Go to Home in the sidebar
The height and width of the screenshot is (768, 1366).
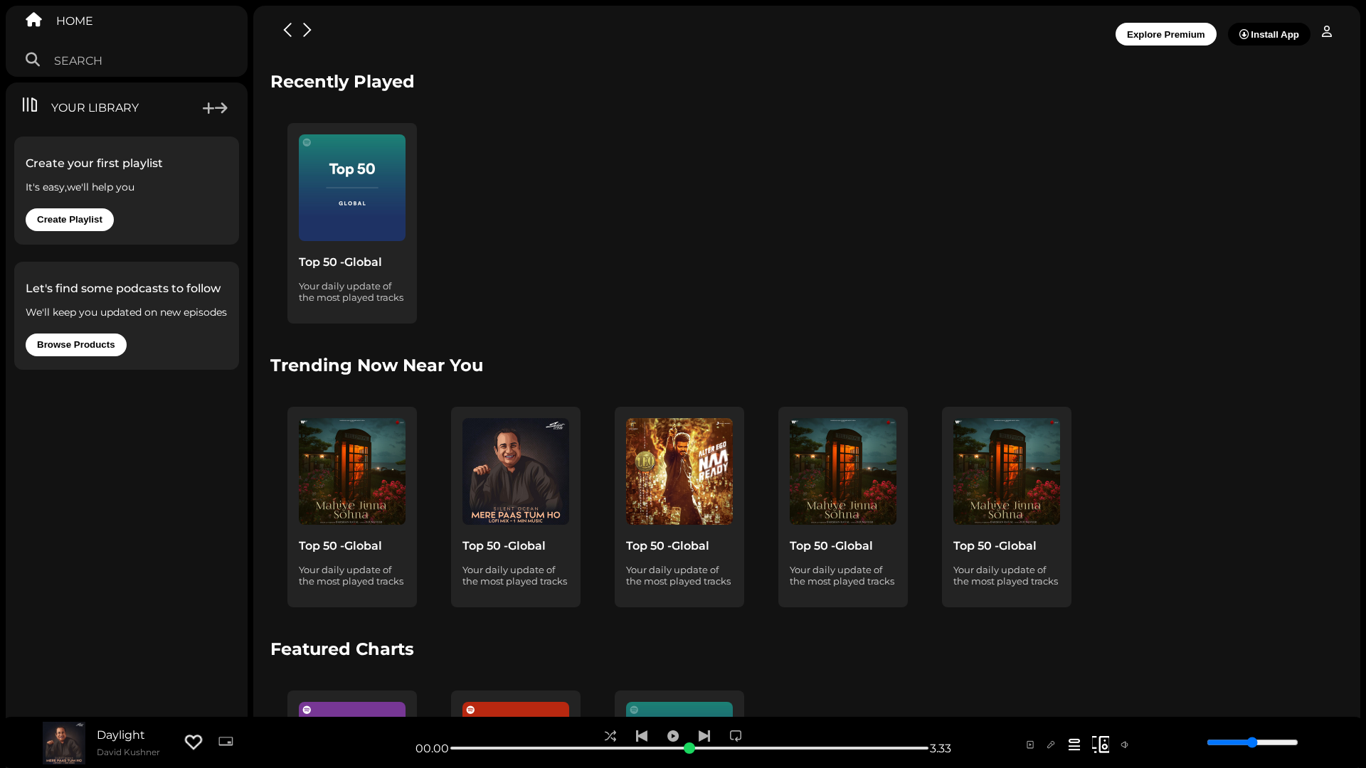[74, 21]
